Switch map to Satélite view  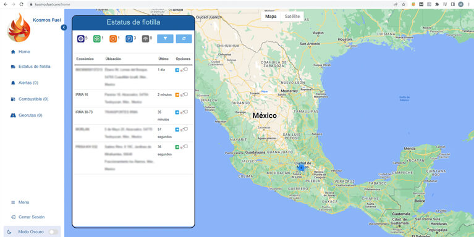(x=292, y=16)
